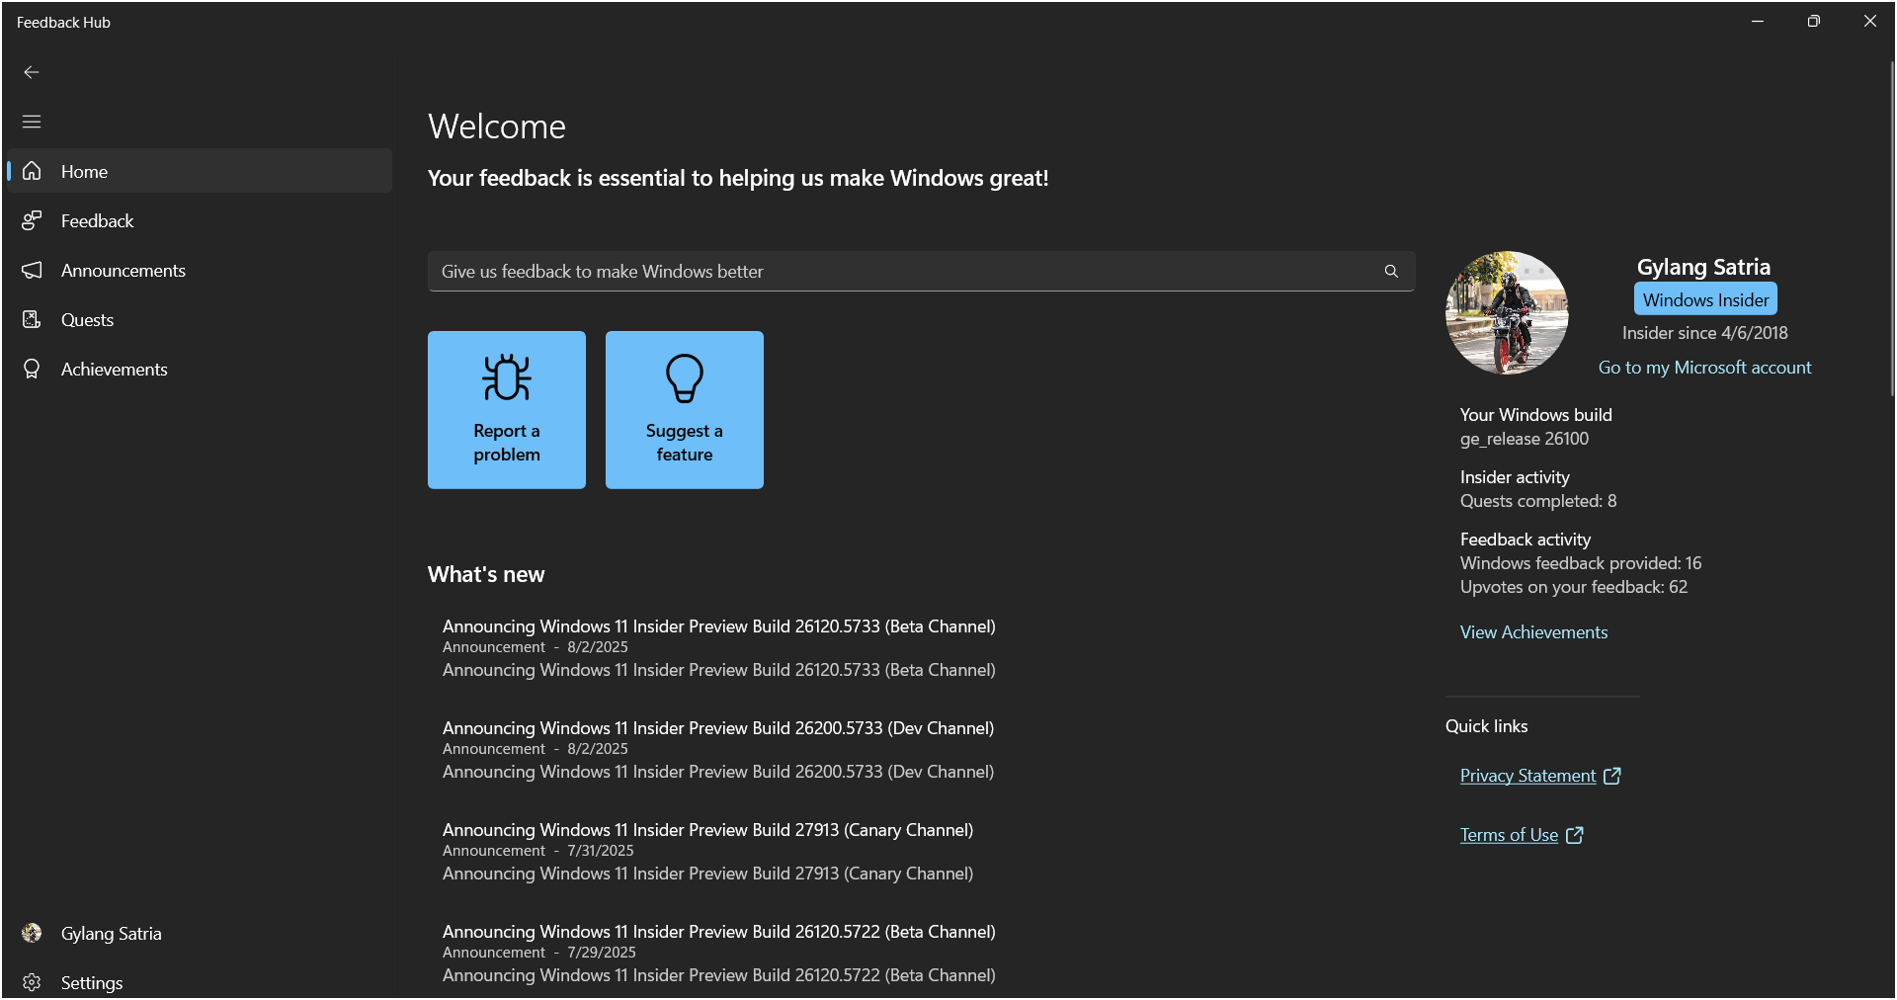This screenshot has height=1000, width=1897.
Task: Click the lightbulb icon on Suggest a feature
Action: click(x=685, y=377)
